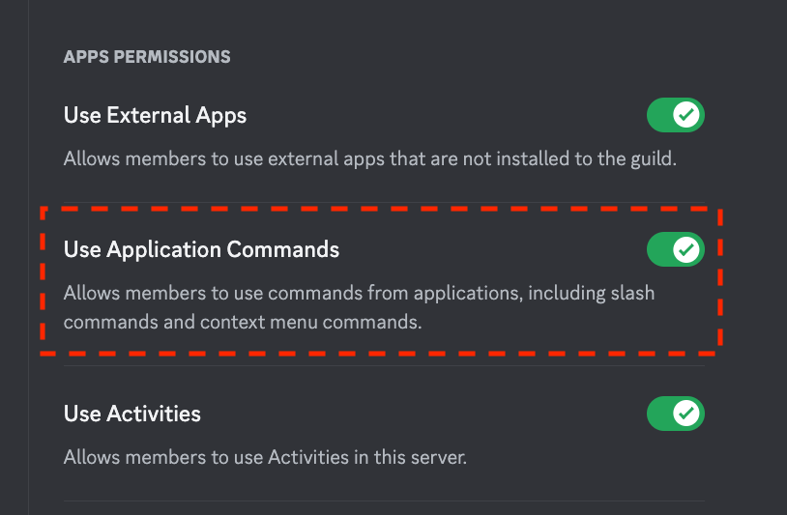Click description mentioning slash commands
The image size is (787, 515).
pyautogui.click(x=359, y=294)
